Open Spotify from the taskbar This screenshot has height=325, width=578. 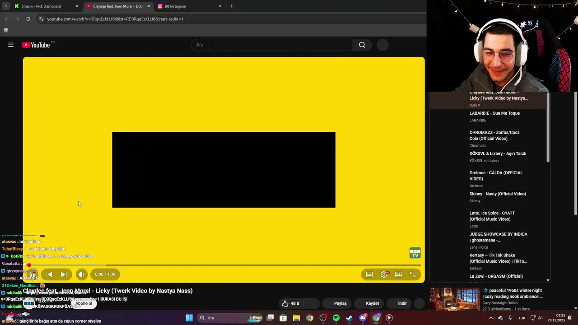coord(336,318)
